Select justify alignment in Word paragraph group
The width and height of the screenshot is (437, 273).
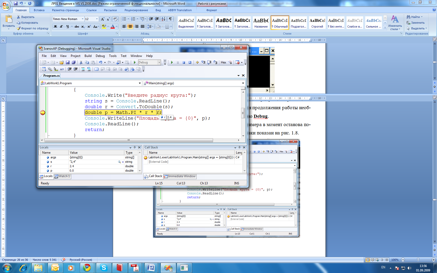(143, 27)
